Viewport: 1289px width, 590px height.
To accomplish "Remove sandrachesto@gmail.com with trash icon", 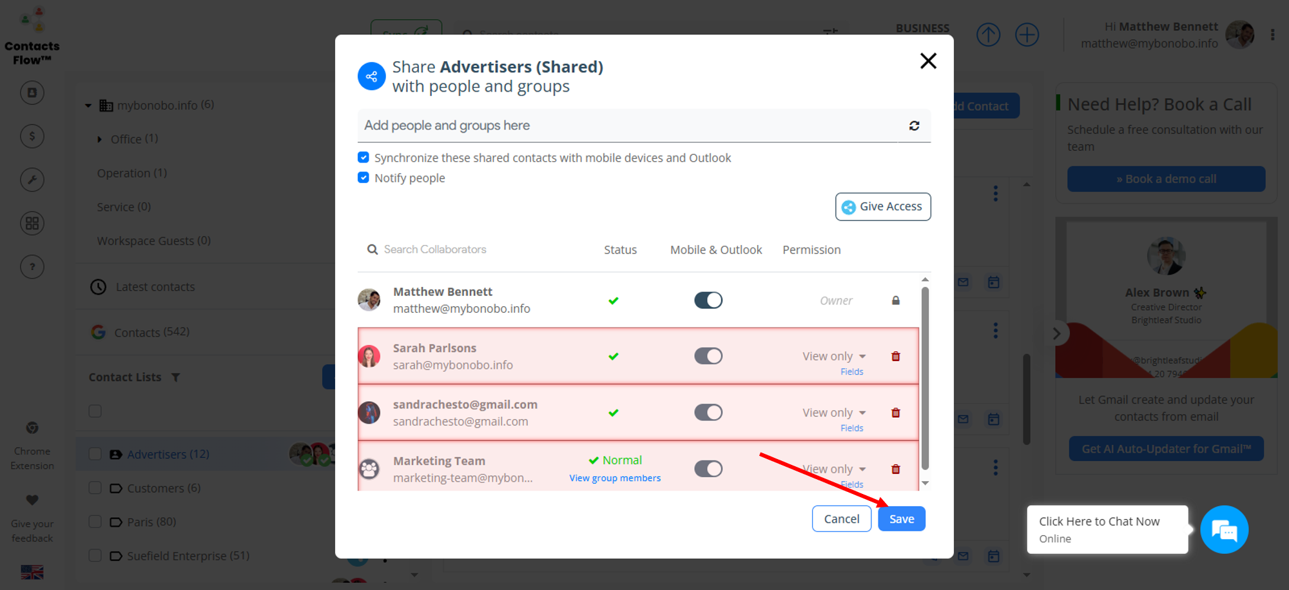I will [895, 413].
